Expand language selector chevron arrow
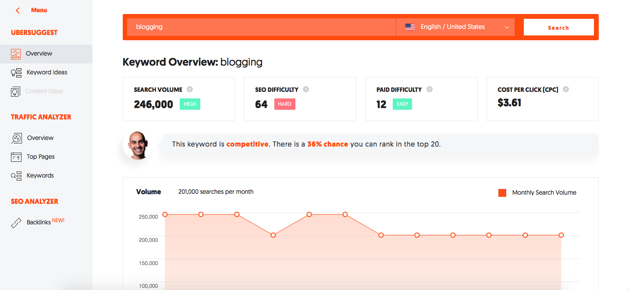629x290 pixels. coord(507,27)
